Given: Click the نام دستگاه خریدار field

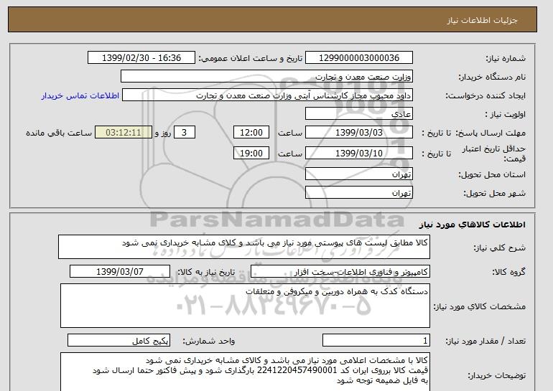Looking at the screenshot, I should pyautogui.click(x=266, y=77).
